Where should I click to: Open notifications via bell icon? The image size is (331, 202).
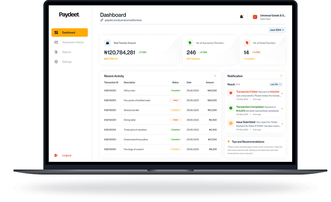point(241,17)
